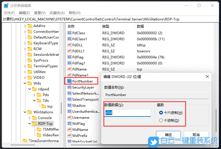221x149 pixels.
Task: Expand the Pds tree node
Action: (34, 95)
